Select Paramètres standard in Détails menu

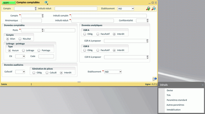click(x=177, y=100)
